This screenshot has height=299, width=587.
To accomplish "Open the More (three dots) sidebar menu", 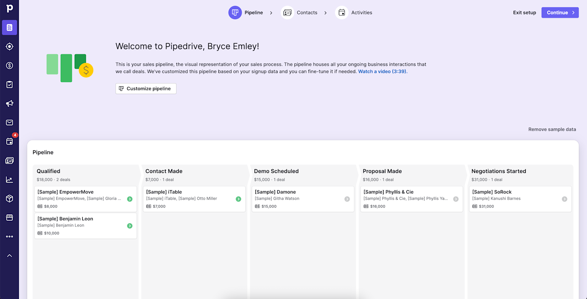I will [9, 237].
